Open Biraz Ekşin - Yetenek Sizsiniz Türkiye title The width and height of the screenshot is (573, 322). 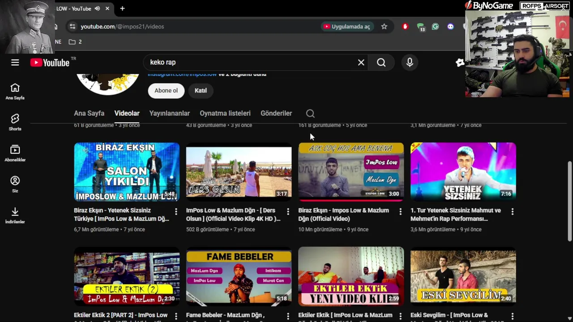[x=121, y=215]
